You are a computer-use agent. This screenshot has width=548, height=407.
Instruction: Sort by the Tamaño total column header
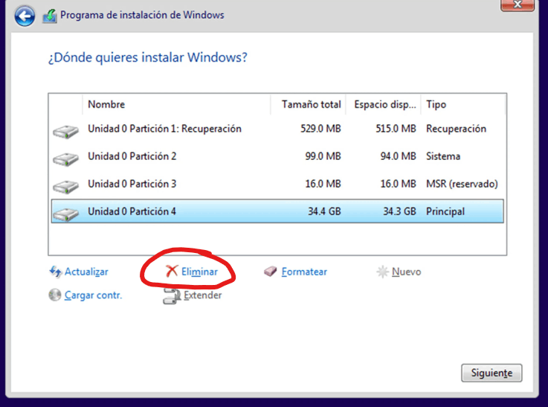(x=308, y=104)
